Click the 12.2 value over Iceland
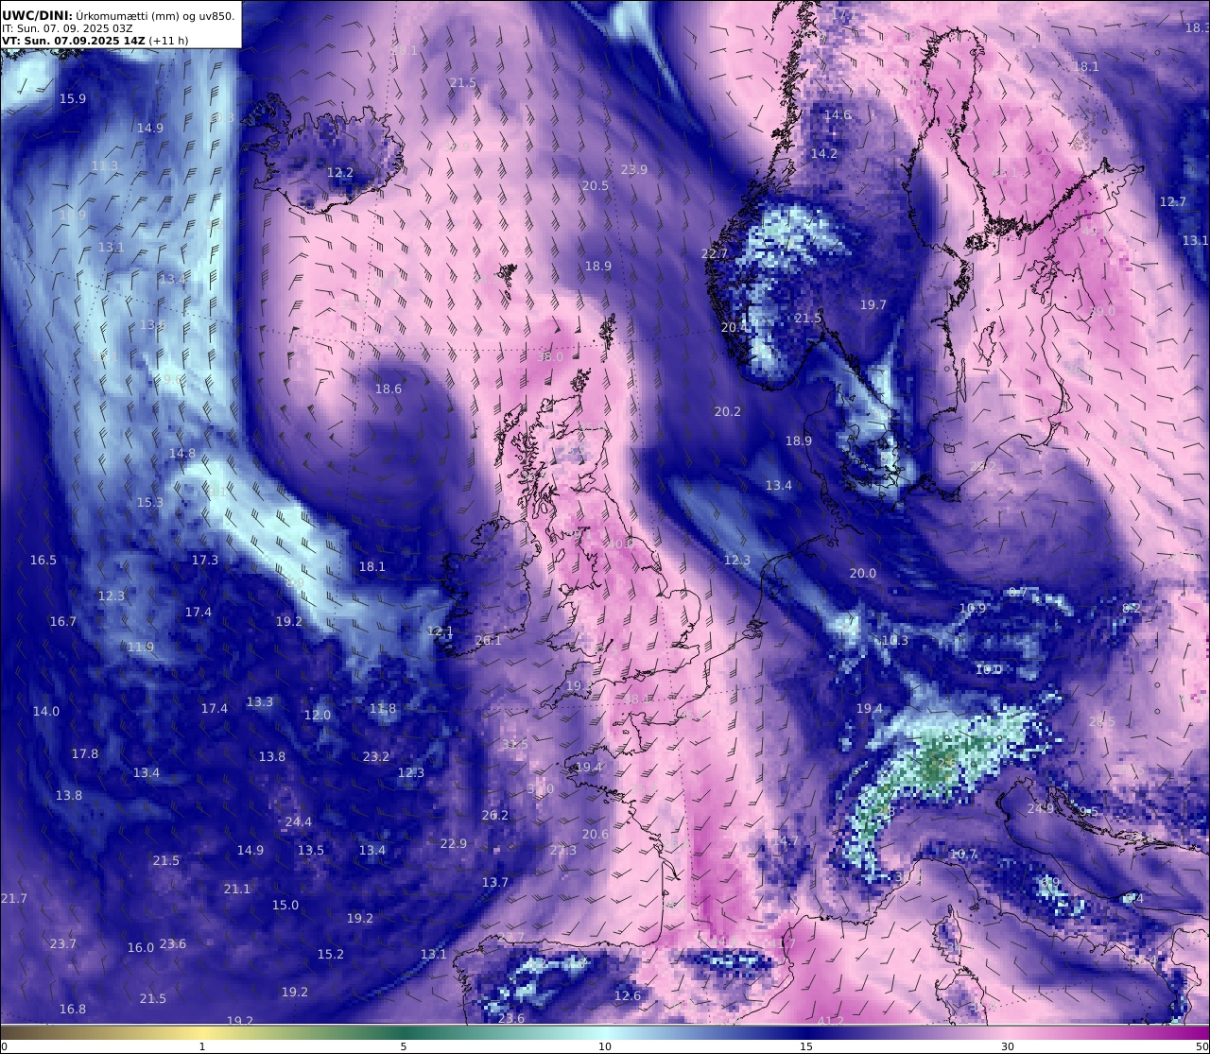The height and width of the screenshot is (1054, 1210). tap(340, 172)
